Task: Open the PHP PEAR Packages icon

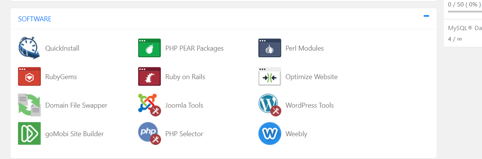Action: 149,48
